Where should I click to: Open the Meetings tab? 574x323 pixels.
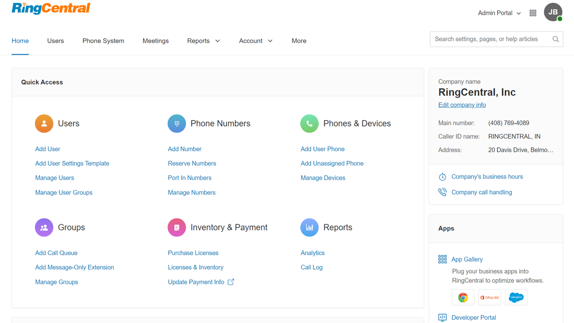pos(156,41)
